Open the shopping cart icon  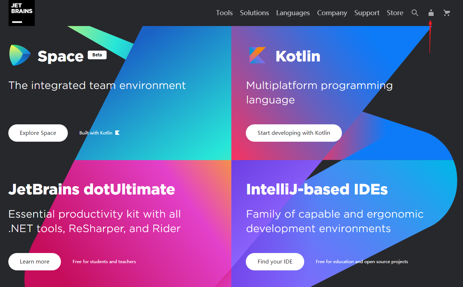pyautogui.click(x=447, y=13)
